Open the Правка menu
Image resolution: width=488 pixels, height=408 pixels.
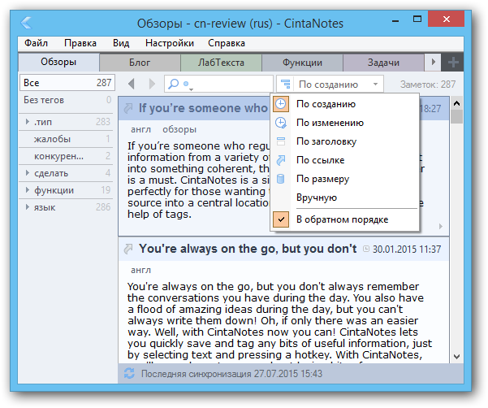click(x=80, y=43)
